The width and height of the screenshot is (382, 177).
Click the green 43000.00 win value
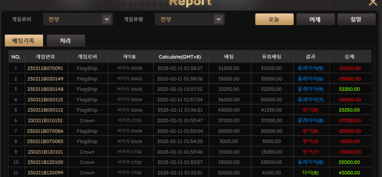(x=350, y=173)
